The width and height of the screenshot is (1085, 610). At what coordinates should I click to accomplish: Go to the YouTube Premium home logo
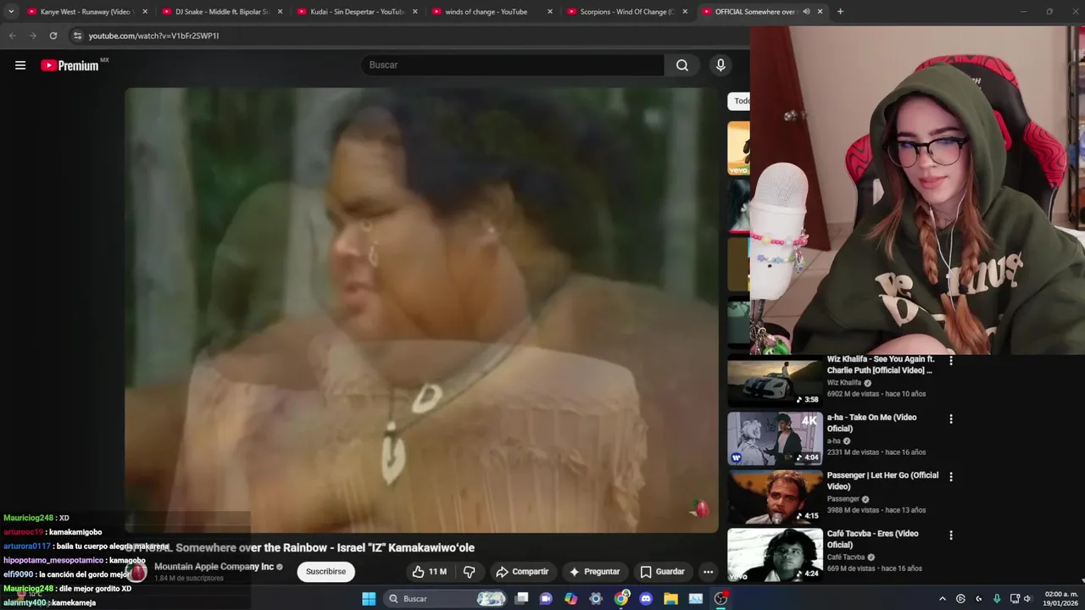[70, 65]
